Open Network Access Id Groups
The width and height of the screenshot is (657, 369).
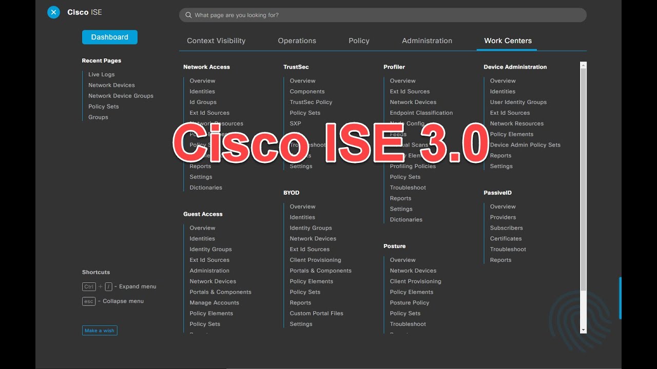coord(203,102)
